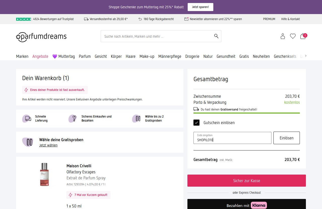
Task: Click the parfumdreams logo
Action: tap(41, 37)
